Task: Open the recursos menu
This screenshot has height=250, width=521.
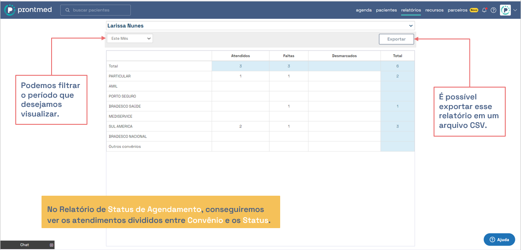Action: (x=434, y=10)
